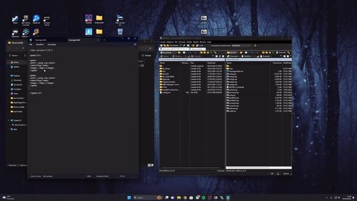Open the local Documenti drive dropdown
This screenshot has width=357, height=201.
(168, 52)
